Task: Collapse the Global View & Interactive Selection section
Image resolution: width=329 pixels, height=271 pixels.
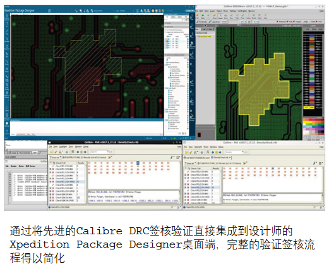Action: (165, 54)
